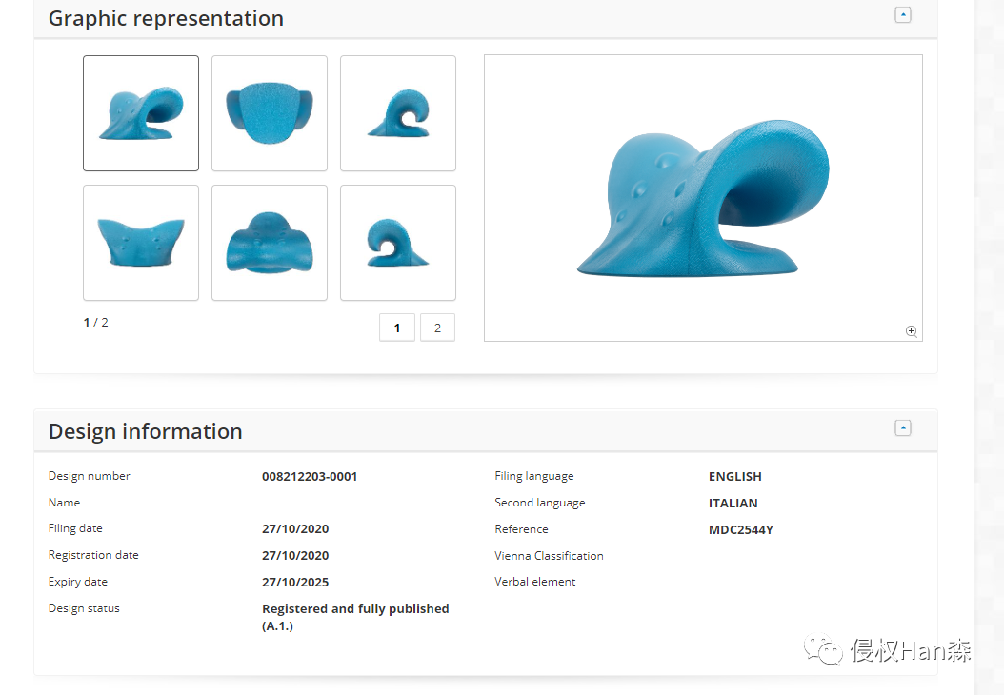Select the top view thumbnail with round shape
This screenshot has width=1004, height=695.
point(270,113)
